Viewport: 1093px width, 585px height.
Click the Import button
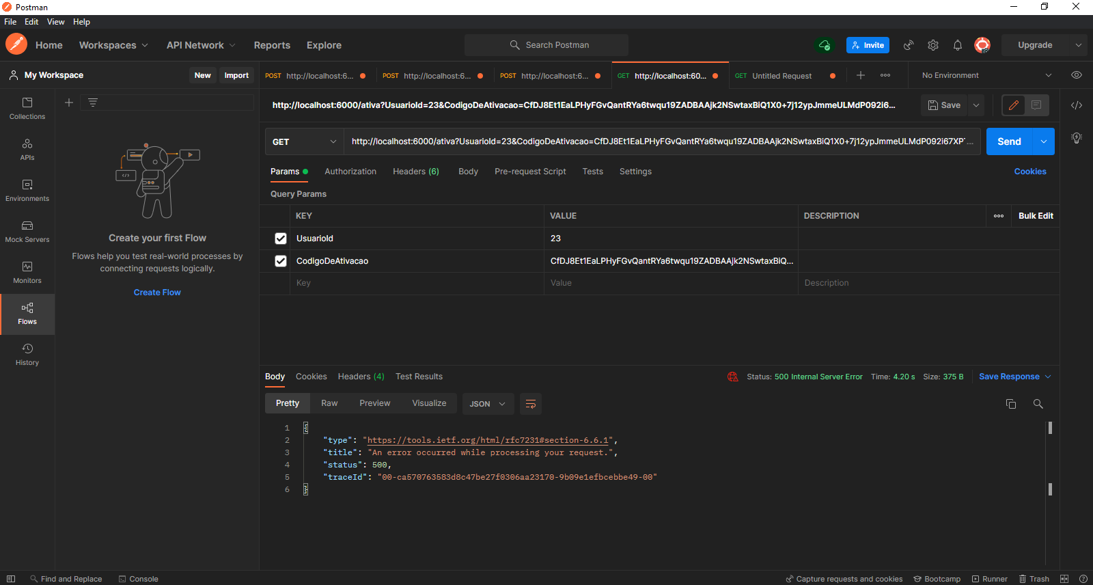coord(236,75)
